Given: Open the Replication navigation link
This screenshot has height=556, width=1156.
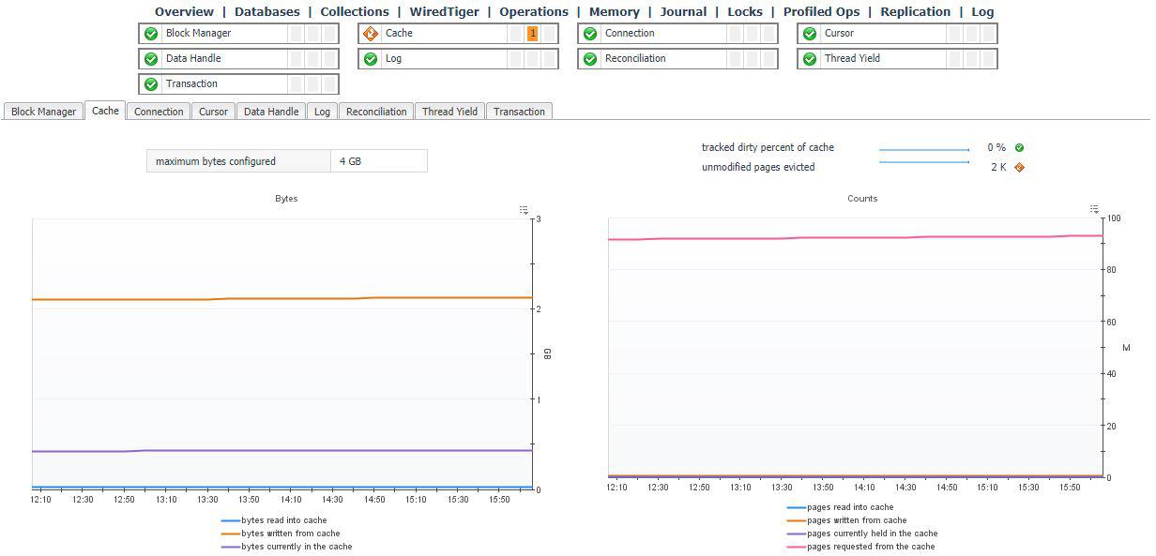Looking at the screenshot, I should tap(915, 12).
